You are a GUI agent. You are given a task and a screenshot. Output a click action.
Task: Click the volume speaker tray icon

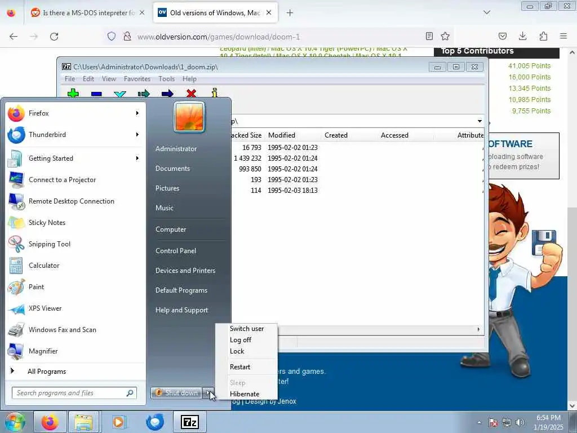(x=520, y=422)
